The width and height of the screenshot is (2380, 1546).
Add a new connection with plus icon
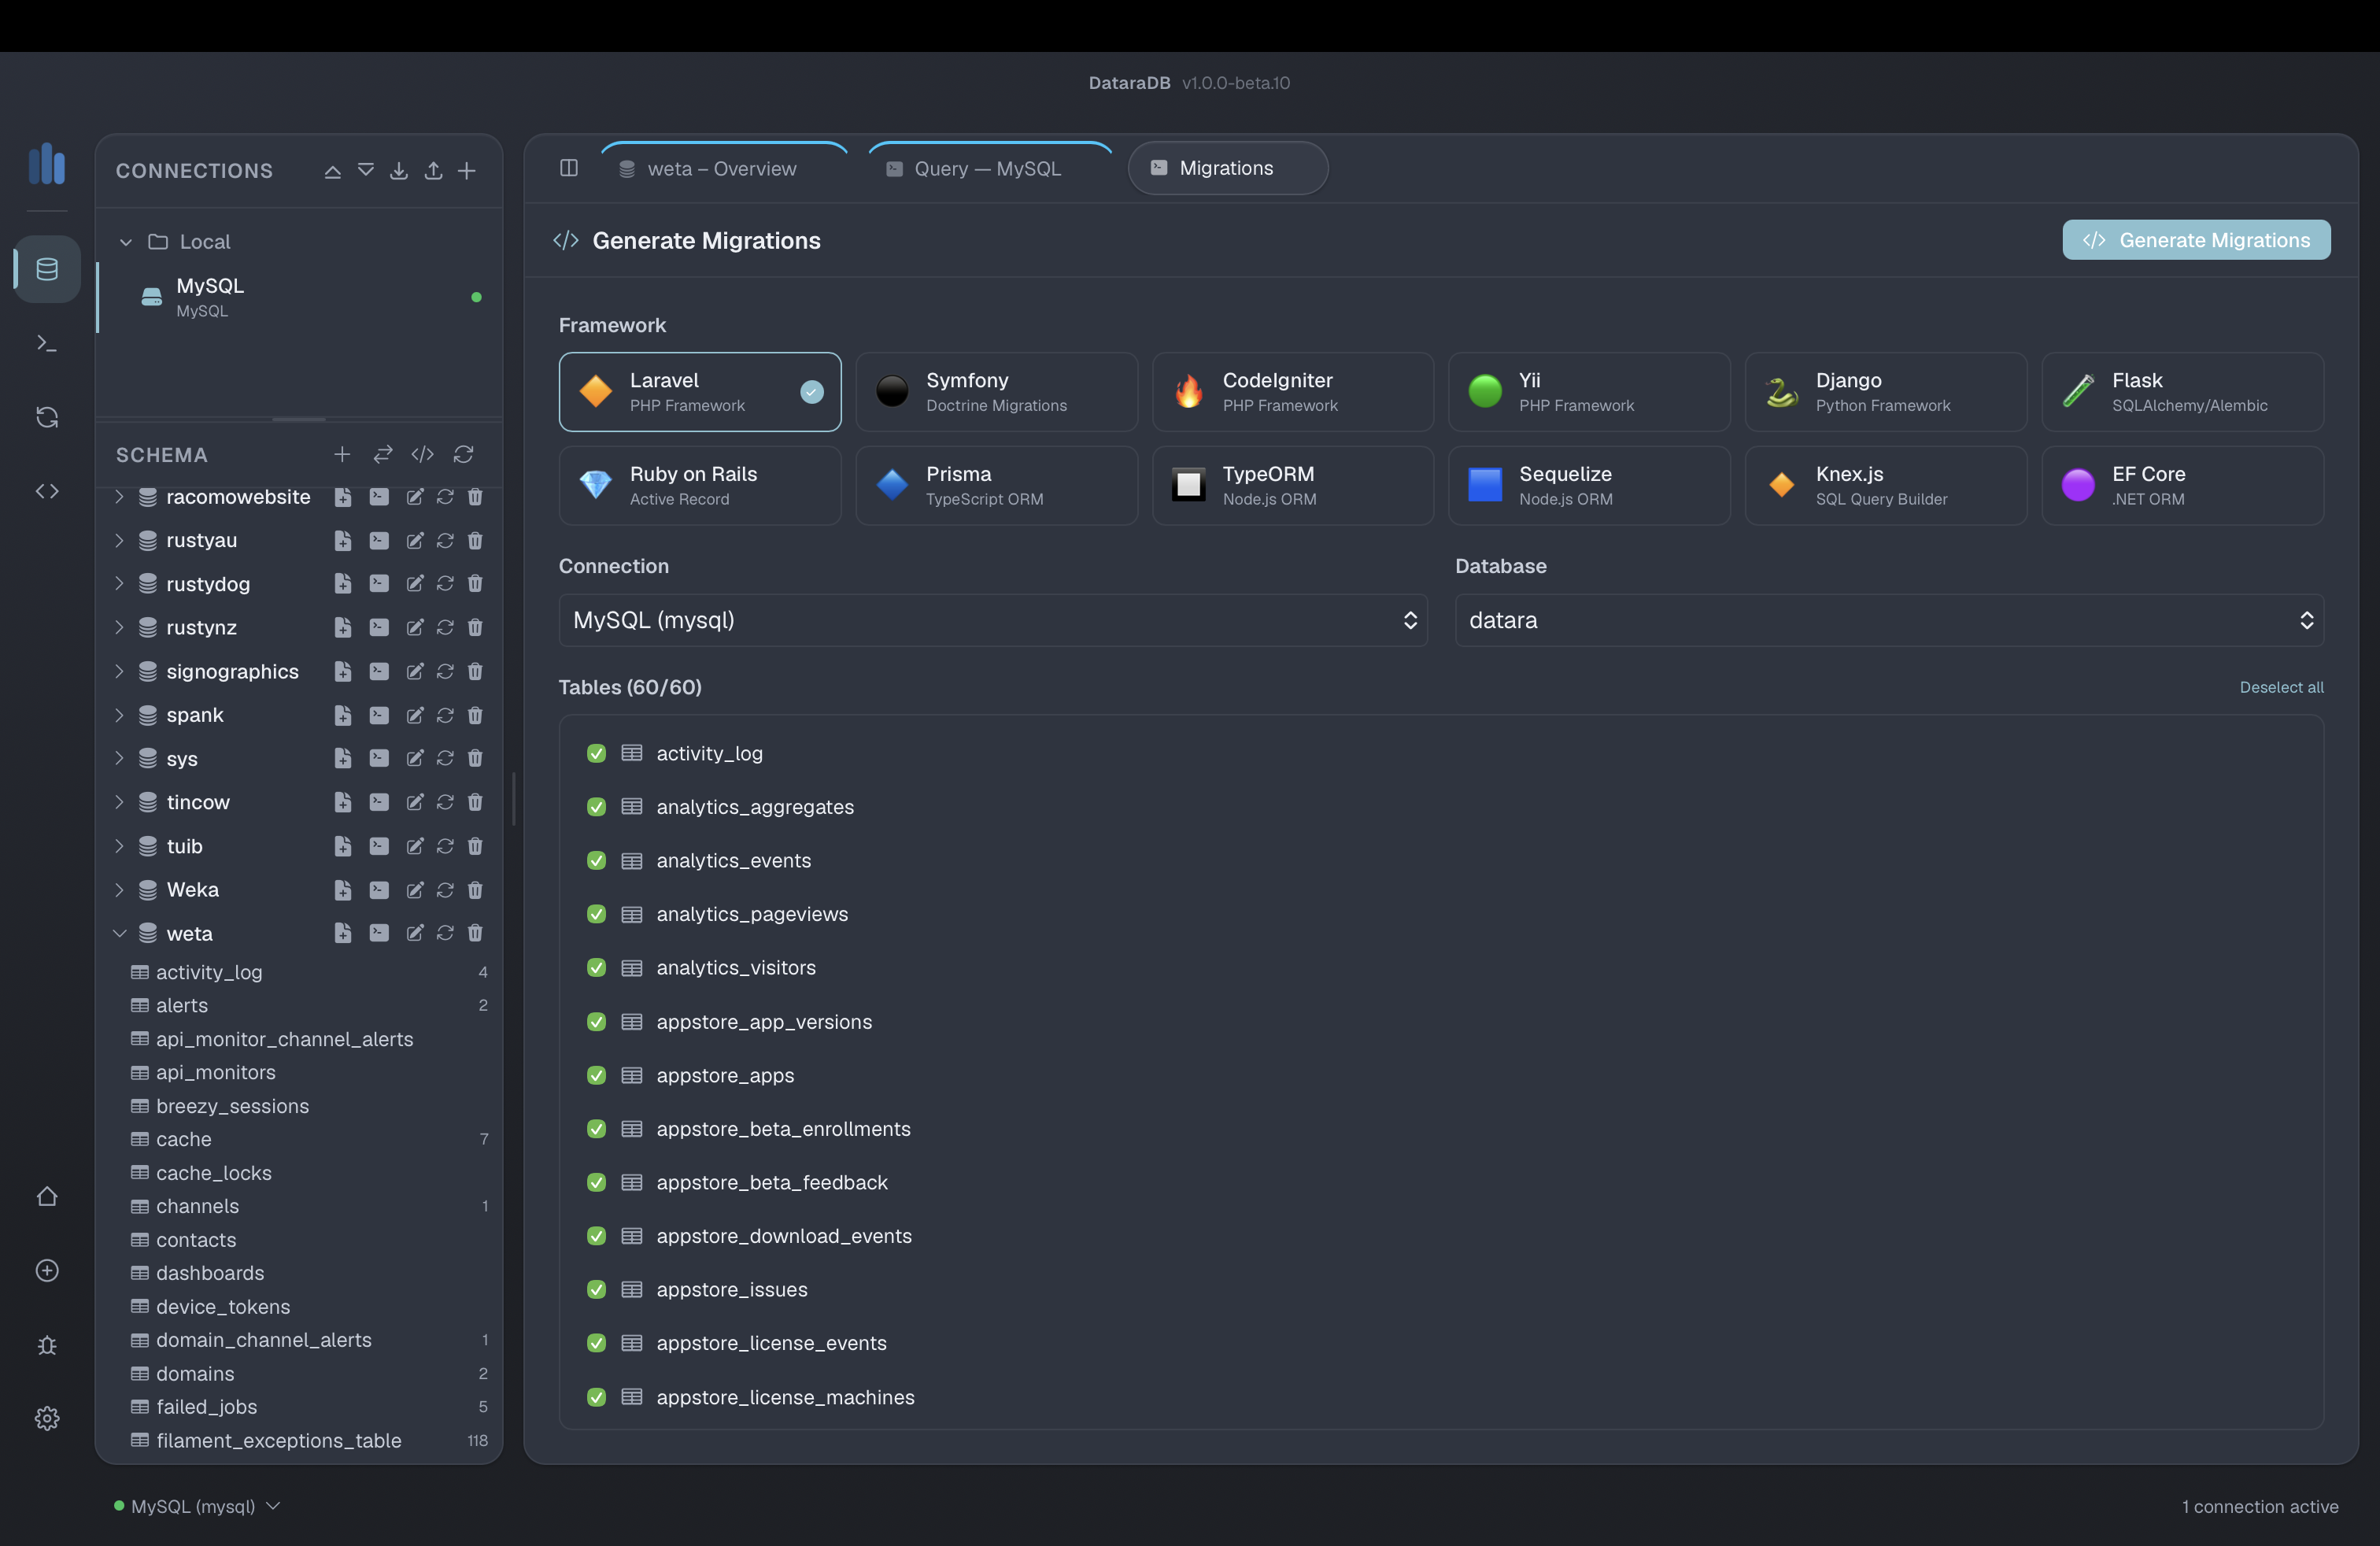point(467,171)
